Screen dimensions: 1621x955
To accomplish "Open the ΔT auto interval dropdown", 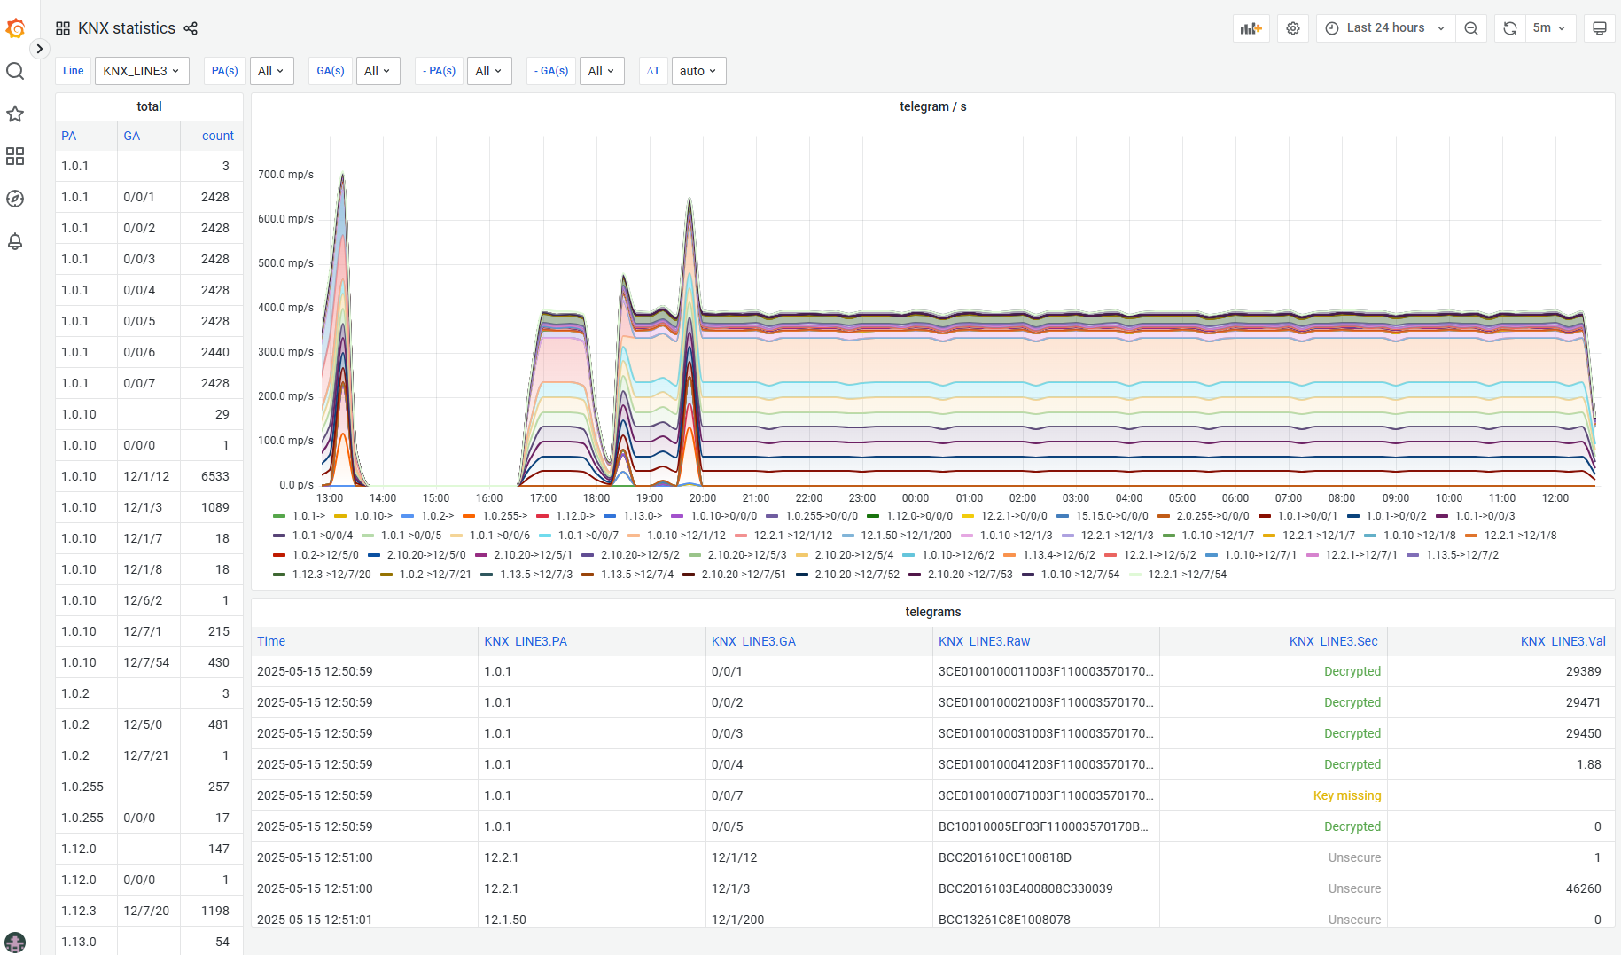I will point(698,71).
